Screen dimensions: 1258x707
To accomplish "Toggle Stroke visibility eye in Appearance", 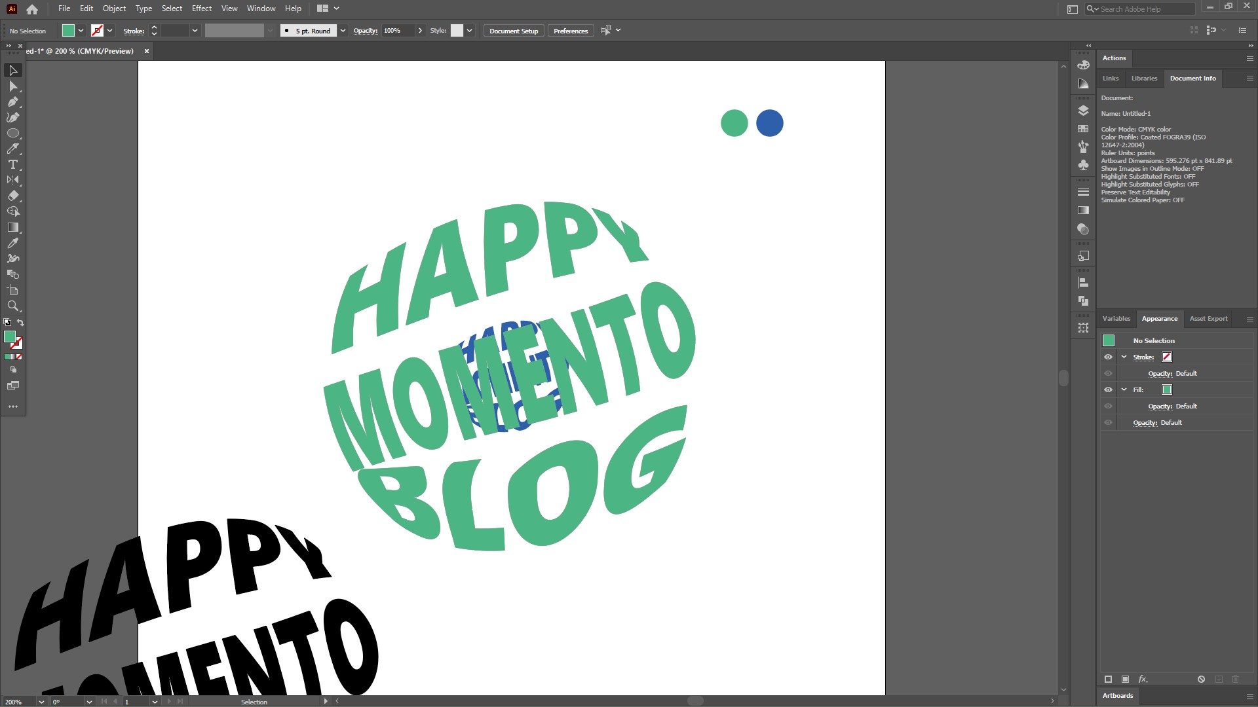I will click(x=1108, y=357).
